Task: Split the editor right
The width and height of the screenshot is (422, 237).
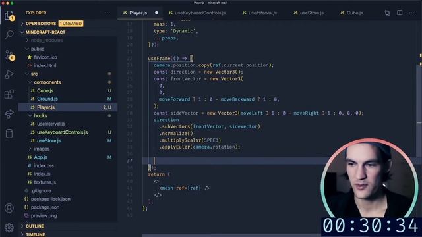Action: (400, 13)
